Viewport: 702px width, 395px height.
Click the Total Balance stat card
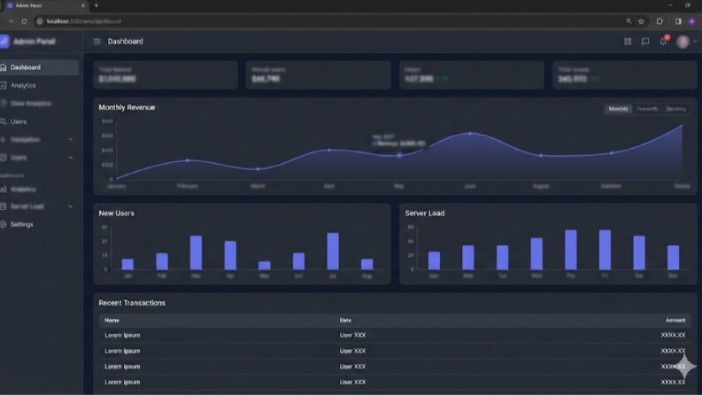coord(166,74)
